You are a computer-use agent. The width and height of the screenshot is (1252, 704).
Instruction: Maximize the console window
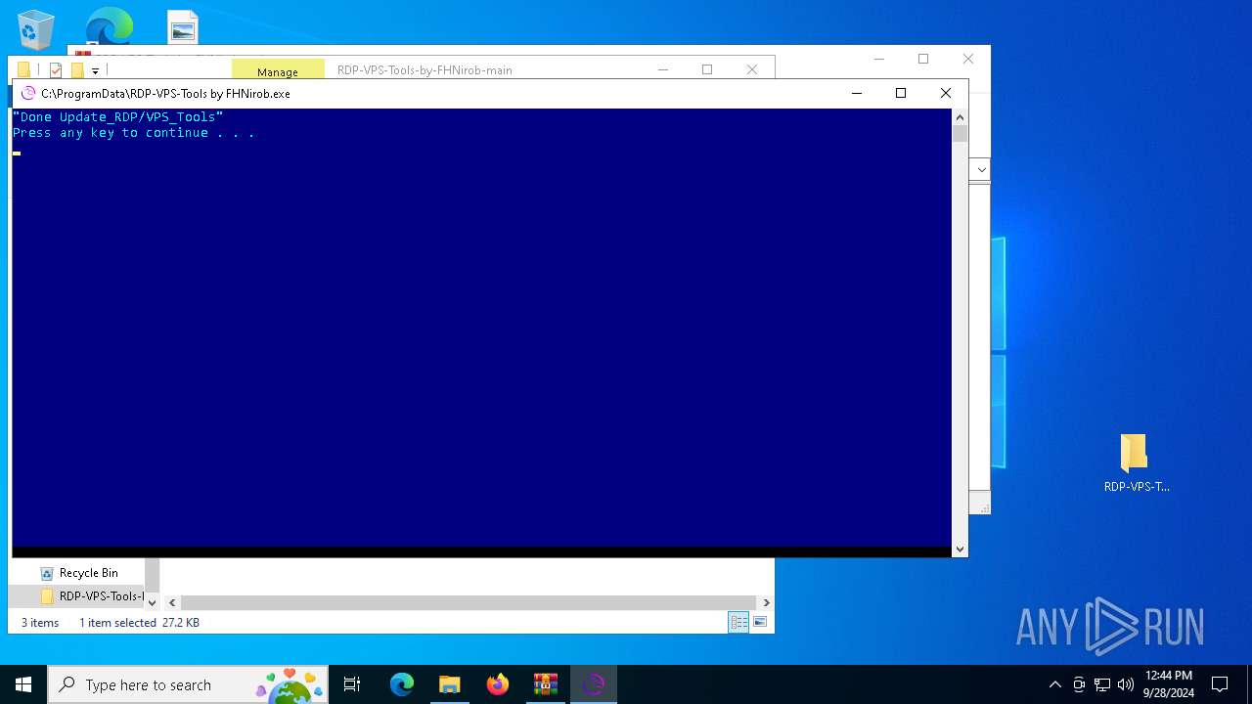[901, 94]
